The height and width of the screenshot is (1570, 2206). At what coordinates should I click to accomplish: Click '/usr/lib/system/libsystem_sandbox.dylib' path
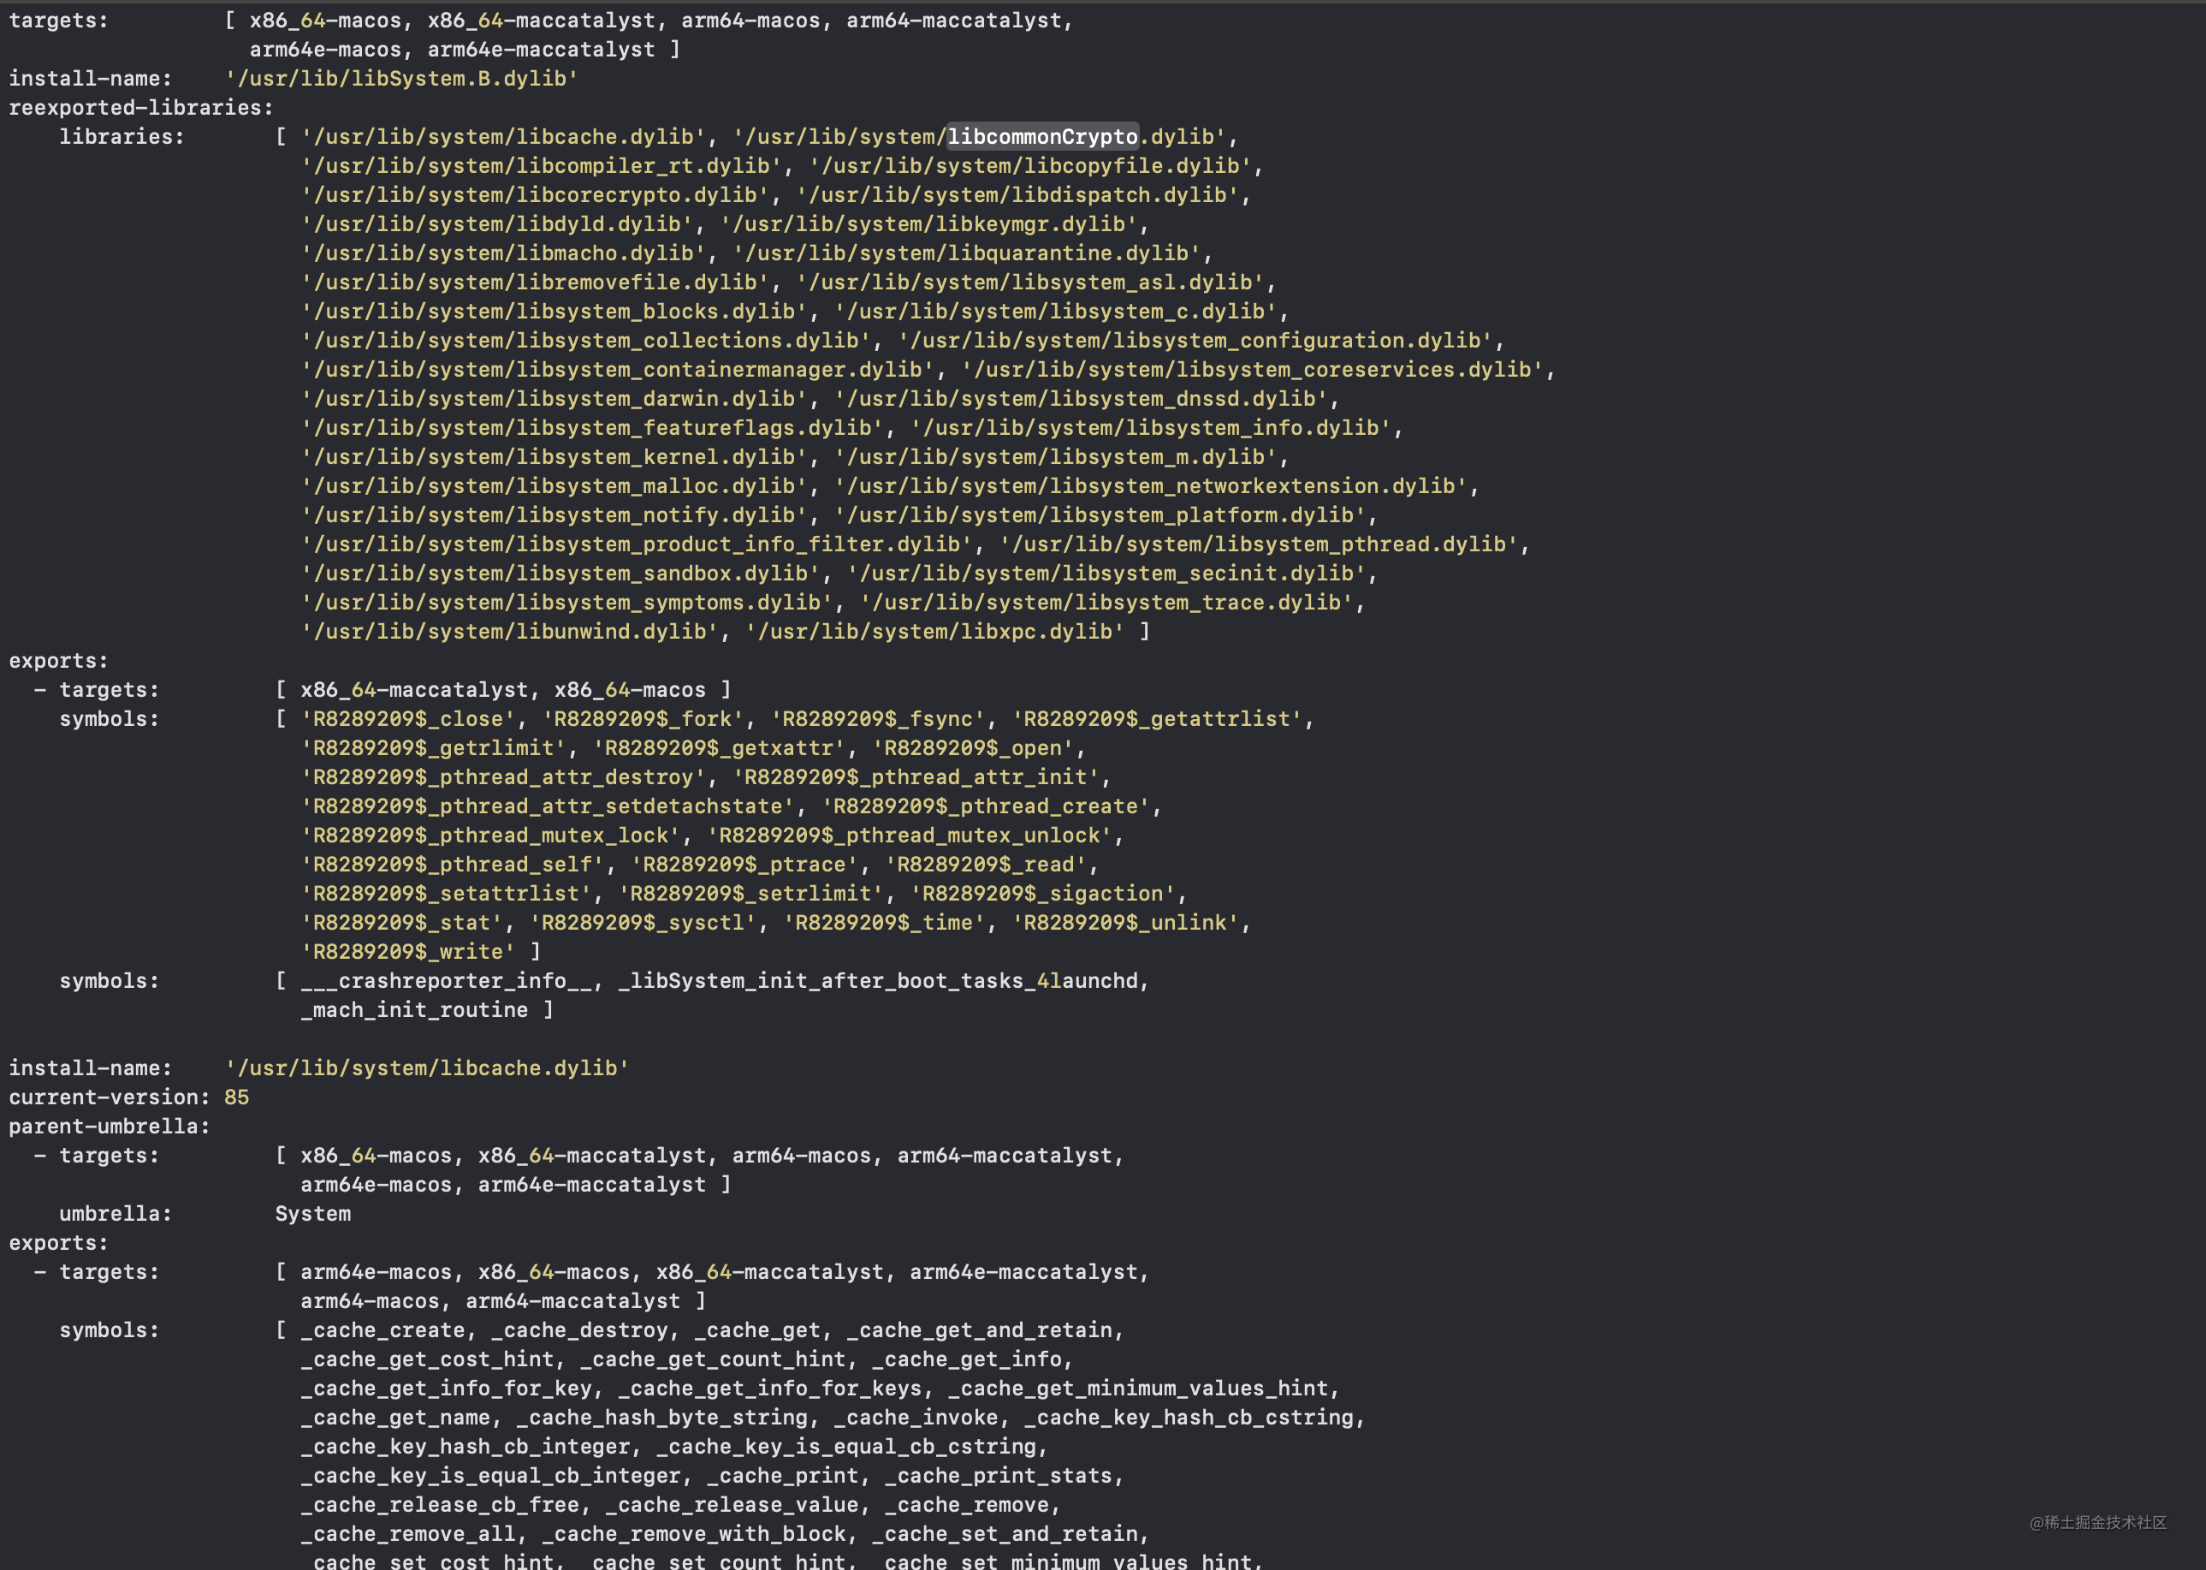pos(560,573)
